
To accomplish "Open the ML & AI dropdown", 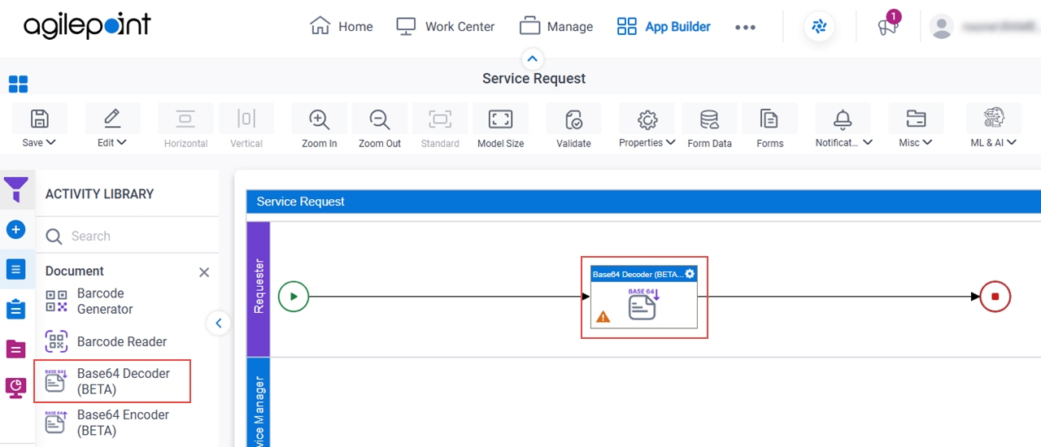I will point(994,128).
